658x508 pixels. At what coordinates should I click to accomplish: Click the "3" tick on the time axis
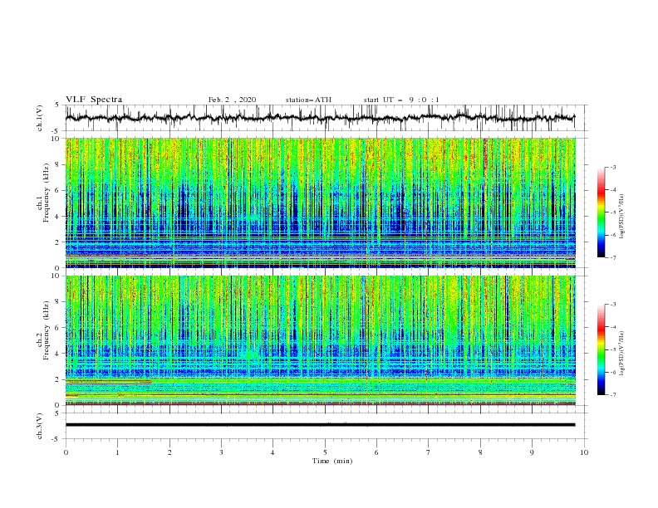pos(221,452)
